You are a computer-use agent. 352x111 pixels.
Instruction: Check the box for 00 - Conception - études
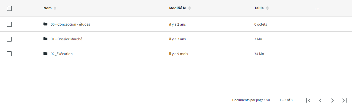[9, 24]
